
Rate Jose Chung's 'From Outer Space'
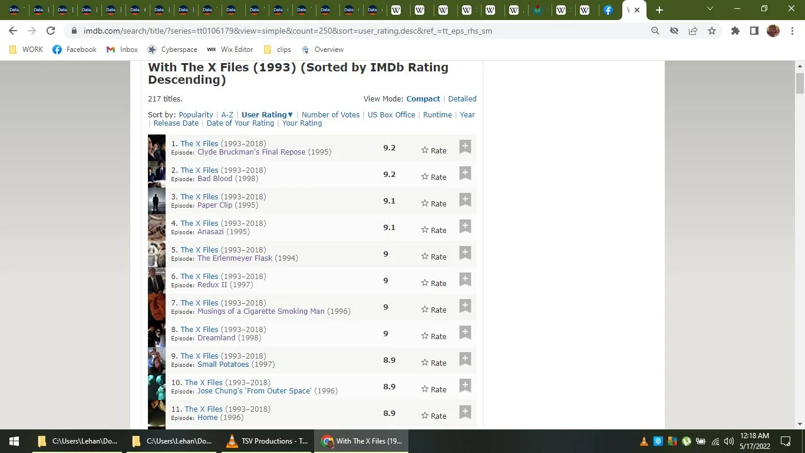click(434, 389)
